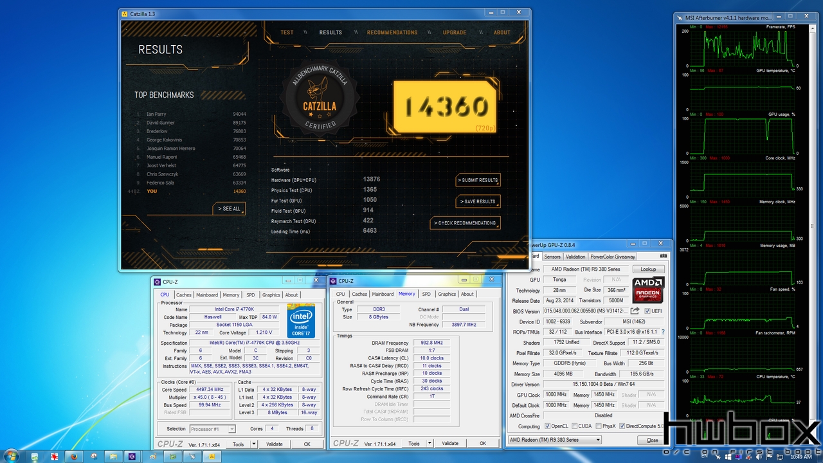The width and height of the screenshot is (823, 463).
Task: Open the Processor #1 selection dropdown
Action: click(x=213, y=429)
